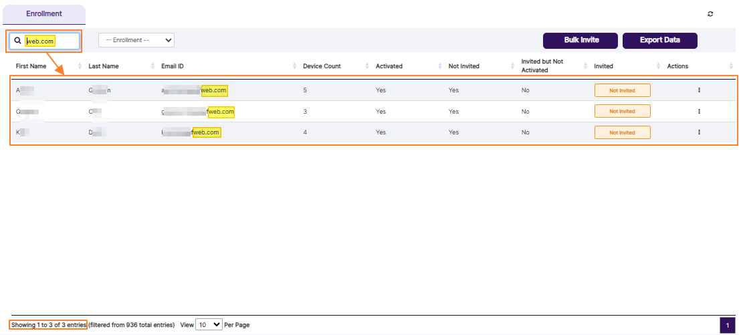Open the per-page View dropdown

pos(209,324)
